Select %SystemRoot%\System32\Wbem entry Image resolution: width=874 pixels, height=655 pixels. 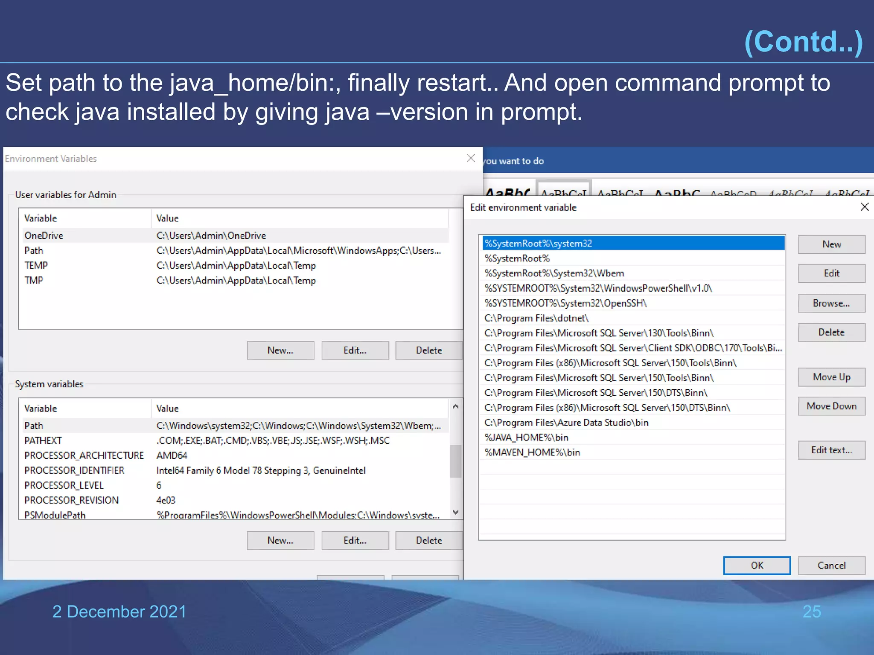633,273
